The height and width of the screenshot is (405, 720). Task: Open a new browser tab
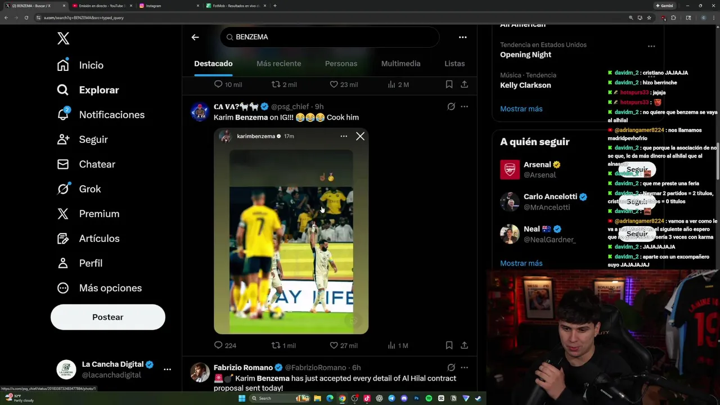(x=274, y=6)
